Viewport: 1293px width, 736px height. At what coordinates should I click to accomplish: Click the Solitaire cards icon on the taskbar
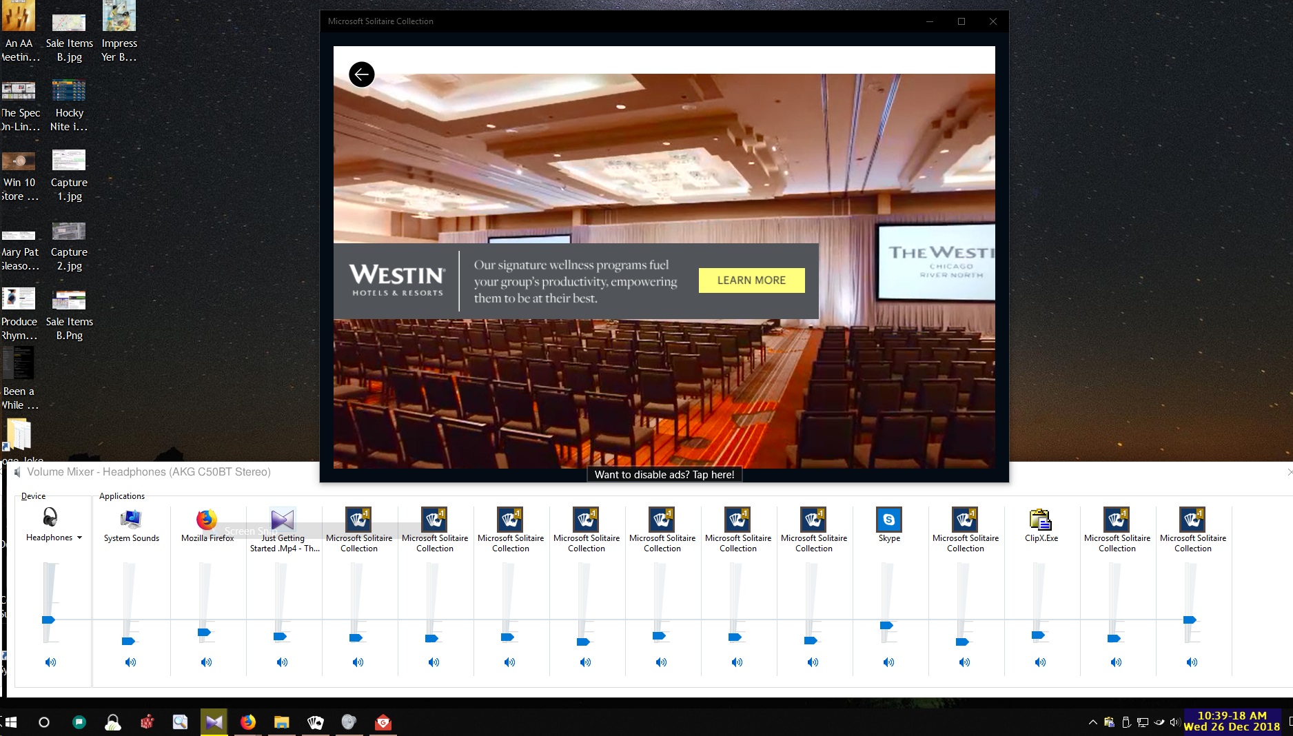coord(315,722)
